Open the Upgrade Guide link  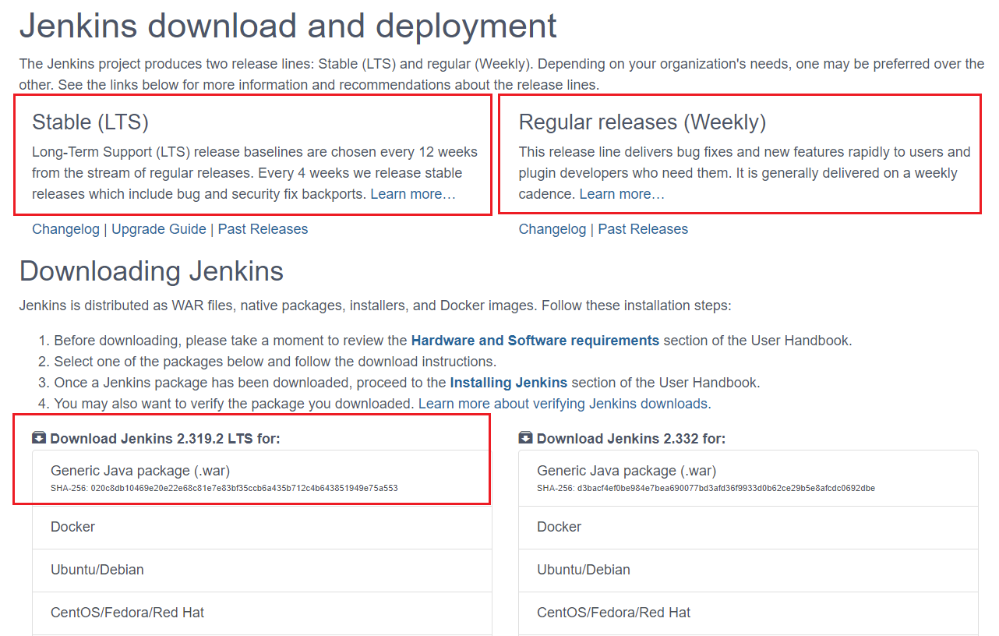pyautogui.click(x=159, y=229)
